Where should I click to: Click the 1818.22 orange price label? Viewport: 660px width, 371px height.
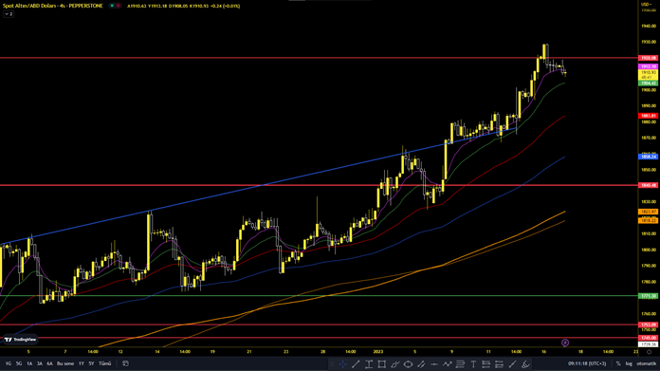pos(648,220)
